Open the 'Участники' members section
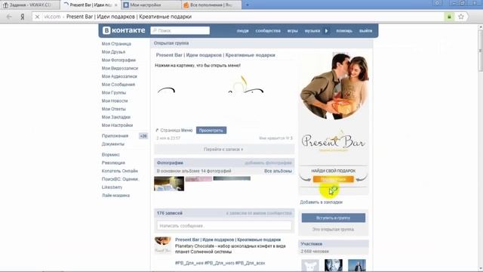Screen dimensions: 483x272 [312, 244]
